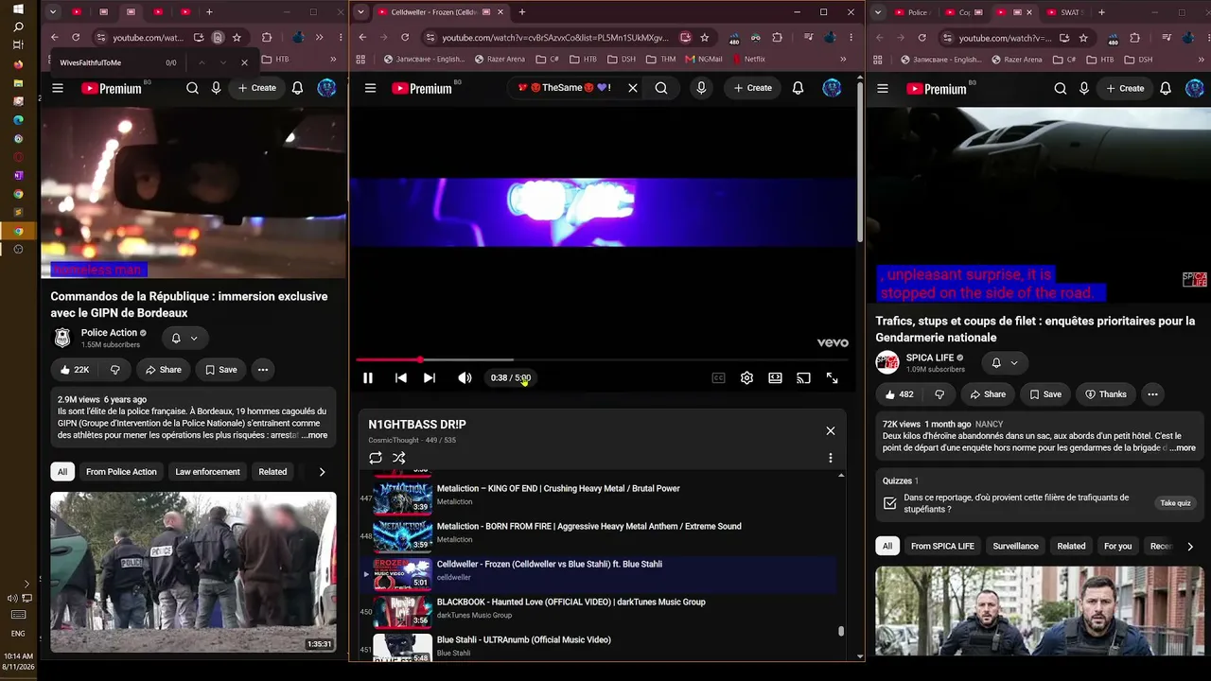This screenshot has width=1211, height=681.
Task: Show more filter chips in left window
Action: (322, 472)
